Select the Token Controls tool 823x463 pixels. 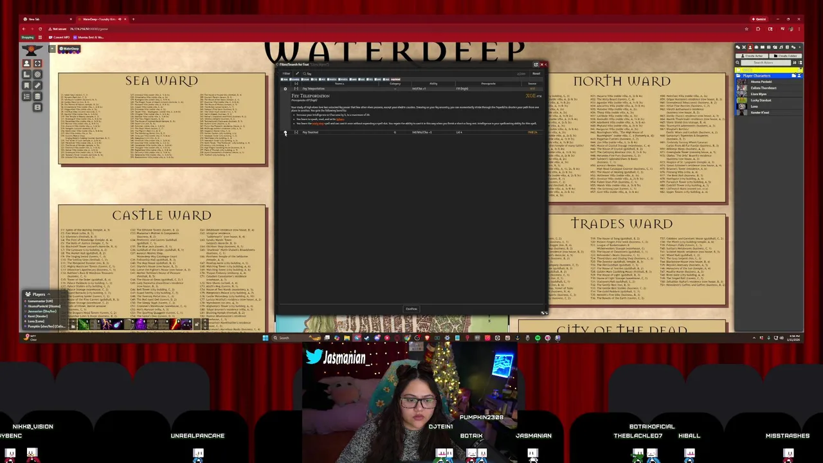[26, 63]
